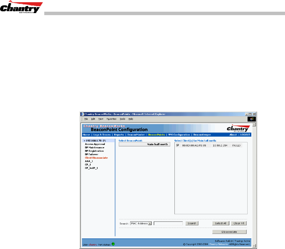
Task: Click the MAC address 00:0D:88:A1:FE:85
Action: pos(194,145)
